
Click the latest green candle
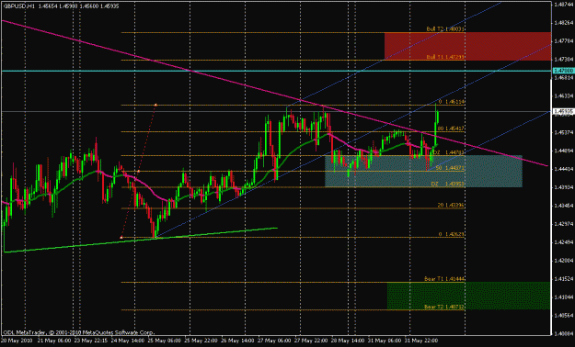click(x=438, y=118)
